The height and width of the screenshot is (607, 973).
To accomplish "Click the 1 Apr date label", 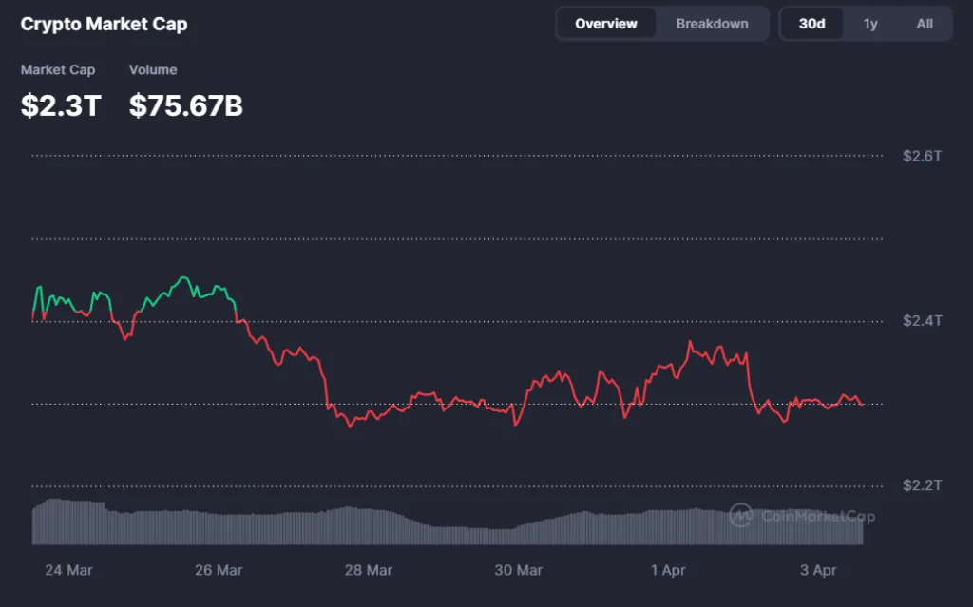I will 668,570.
